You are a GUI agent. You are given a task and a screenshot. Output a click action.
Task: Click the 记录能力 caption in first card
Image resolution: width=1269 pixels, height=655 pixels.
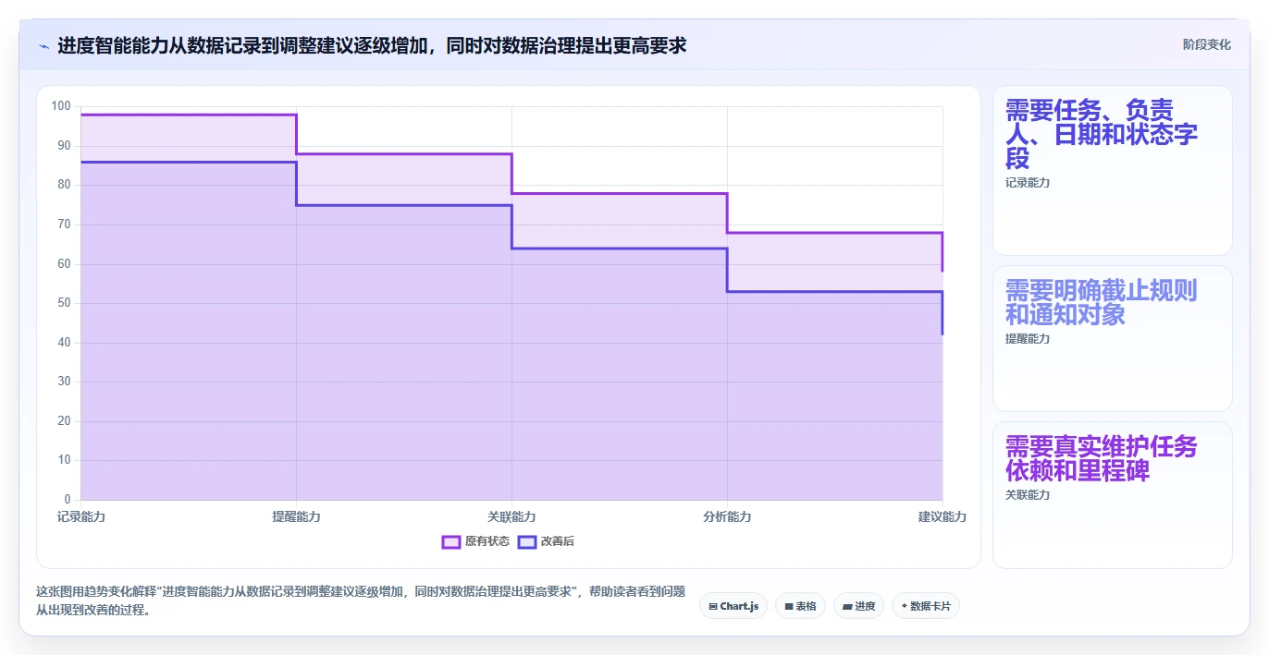pyautogui.click(x=1028, y=183)
